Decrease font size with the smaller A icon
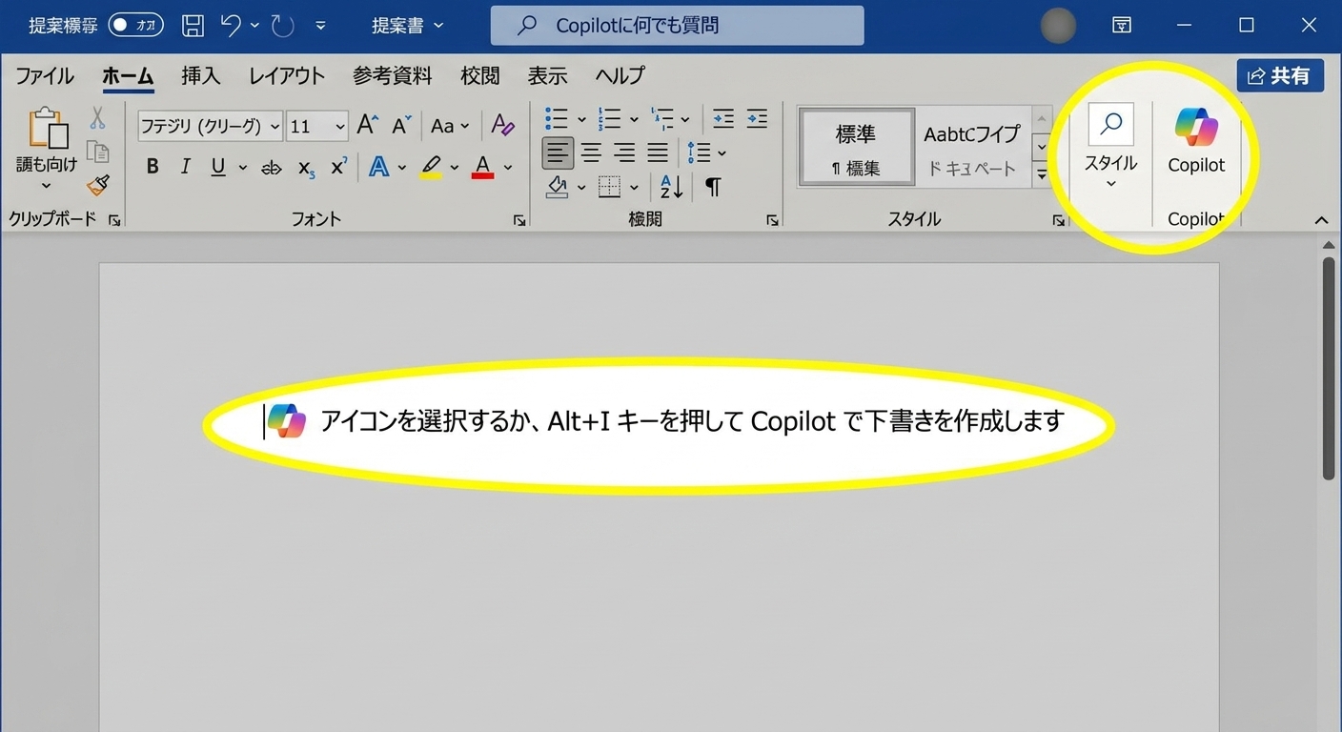This screenshot has height=732, width=1342. click(x=401, y=125)
